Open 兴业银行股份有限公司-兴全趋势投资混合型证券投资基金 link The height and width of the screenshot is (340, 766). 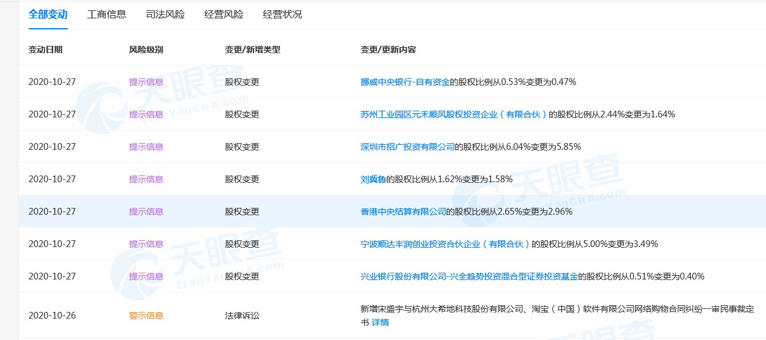(469, 276)
